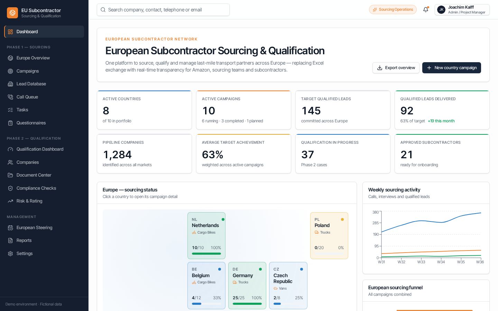
Task: Click the Reports document icon
Action: click(10, 241)
